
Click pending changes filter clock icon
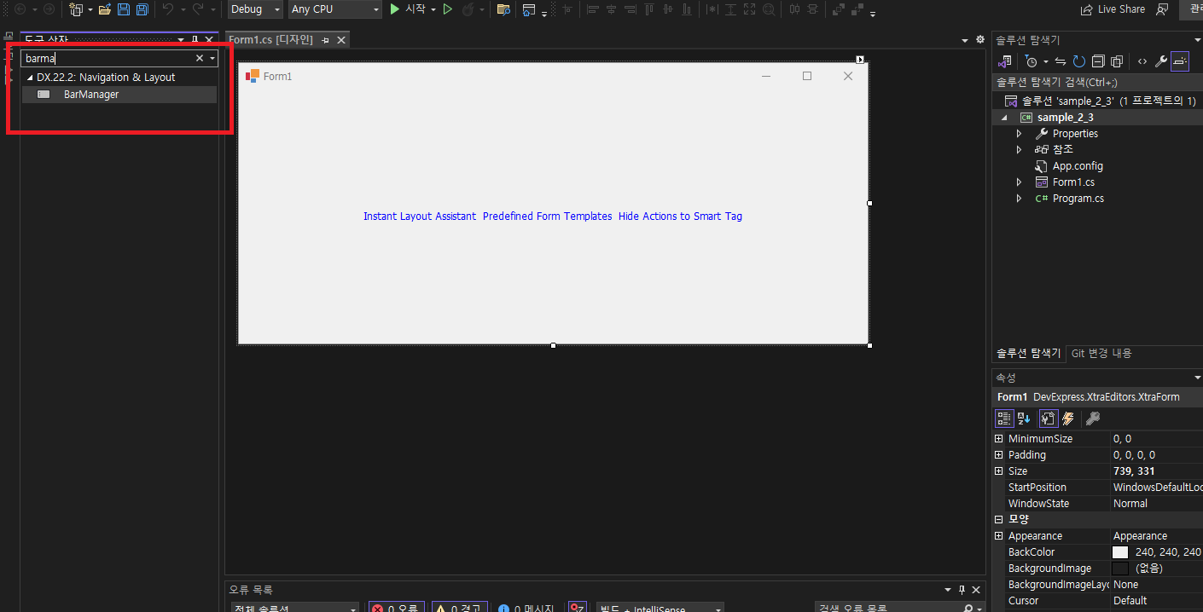(x=1032, y=61)
